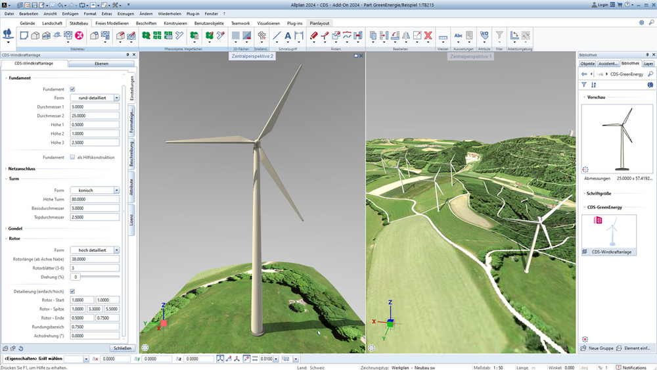Uncheck the Fundament checkbox
The height and width of the screenshot is (370, 657).
pyautogui.click(x=72, y=89)
